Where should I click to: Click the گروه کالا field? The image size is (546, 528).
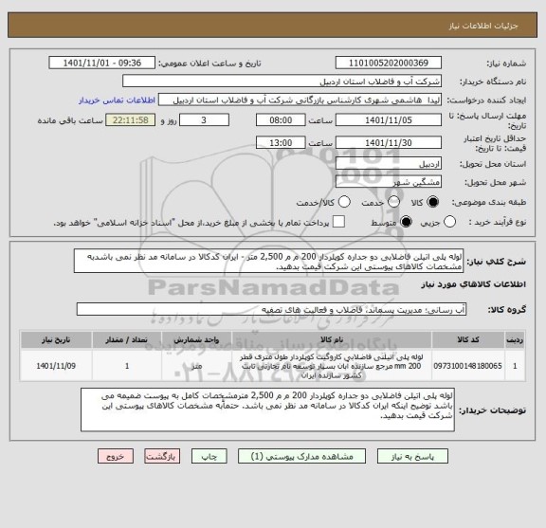(x=271, y=309)
